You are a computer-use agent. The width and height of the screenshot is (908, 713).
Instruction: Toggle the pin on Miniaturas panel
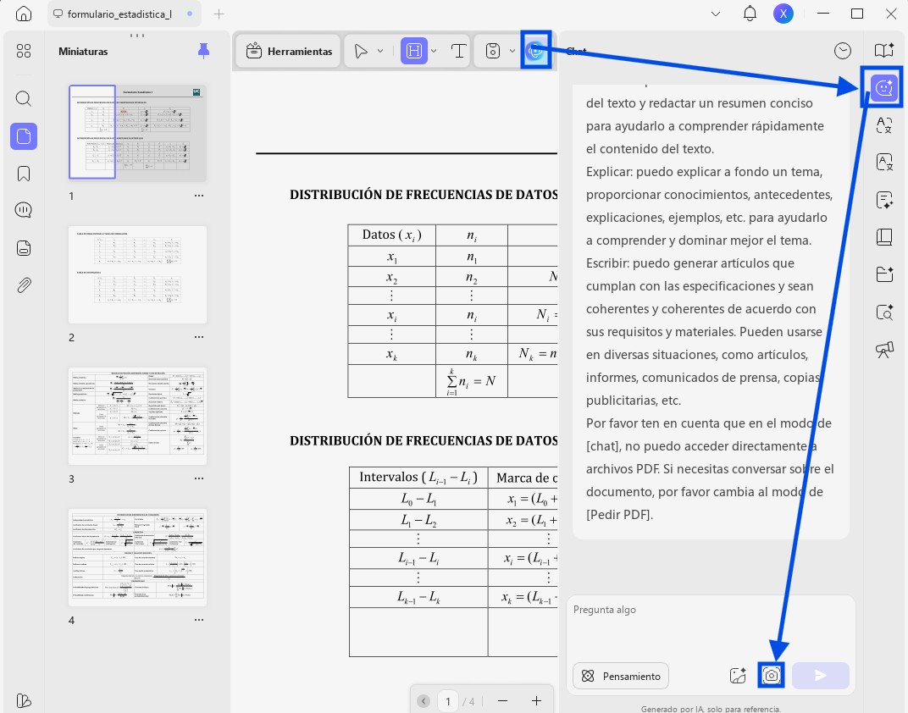tap(203, 51)
